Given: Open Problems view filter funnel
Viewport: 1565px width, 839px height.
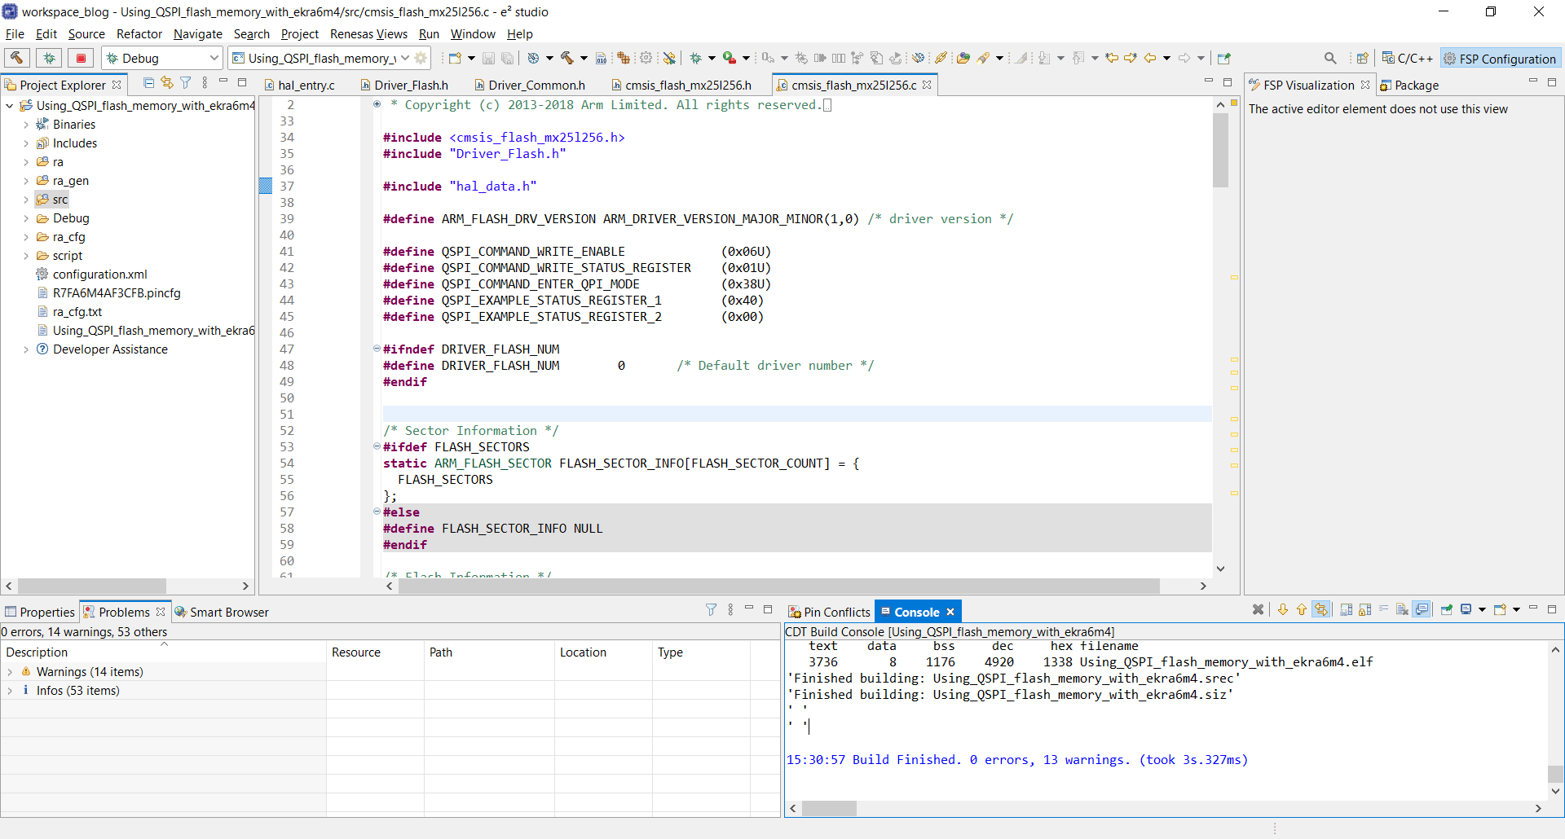Looking at the screenshot, I should click(x=711, y=609).
